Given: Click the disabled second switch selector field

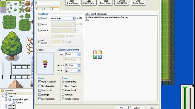Looking at the screenshot, I should [x=63, y=24].
